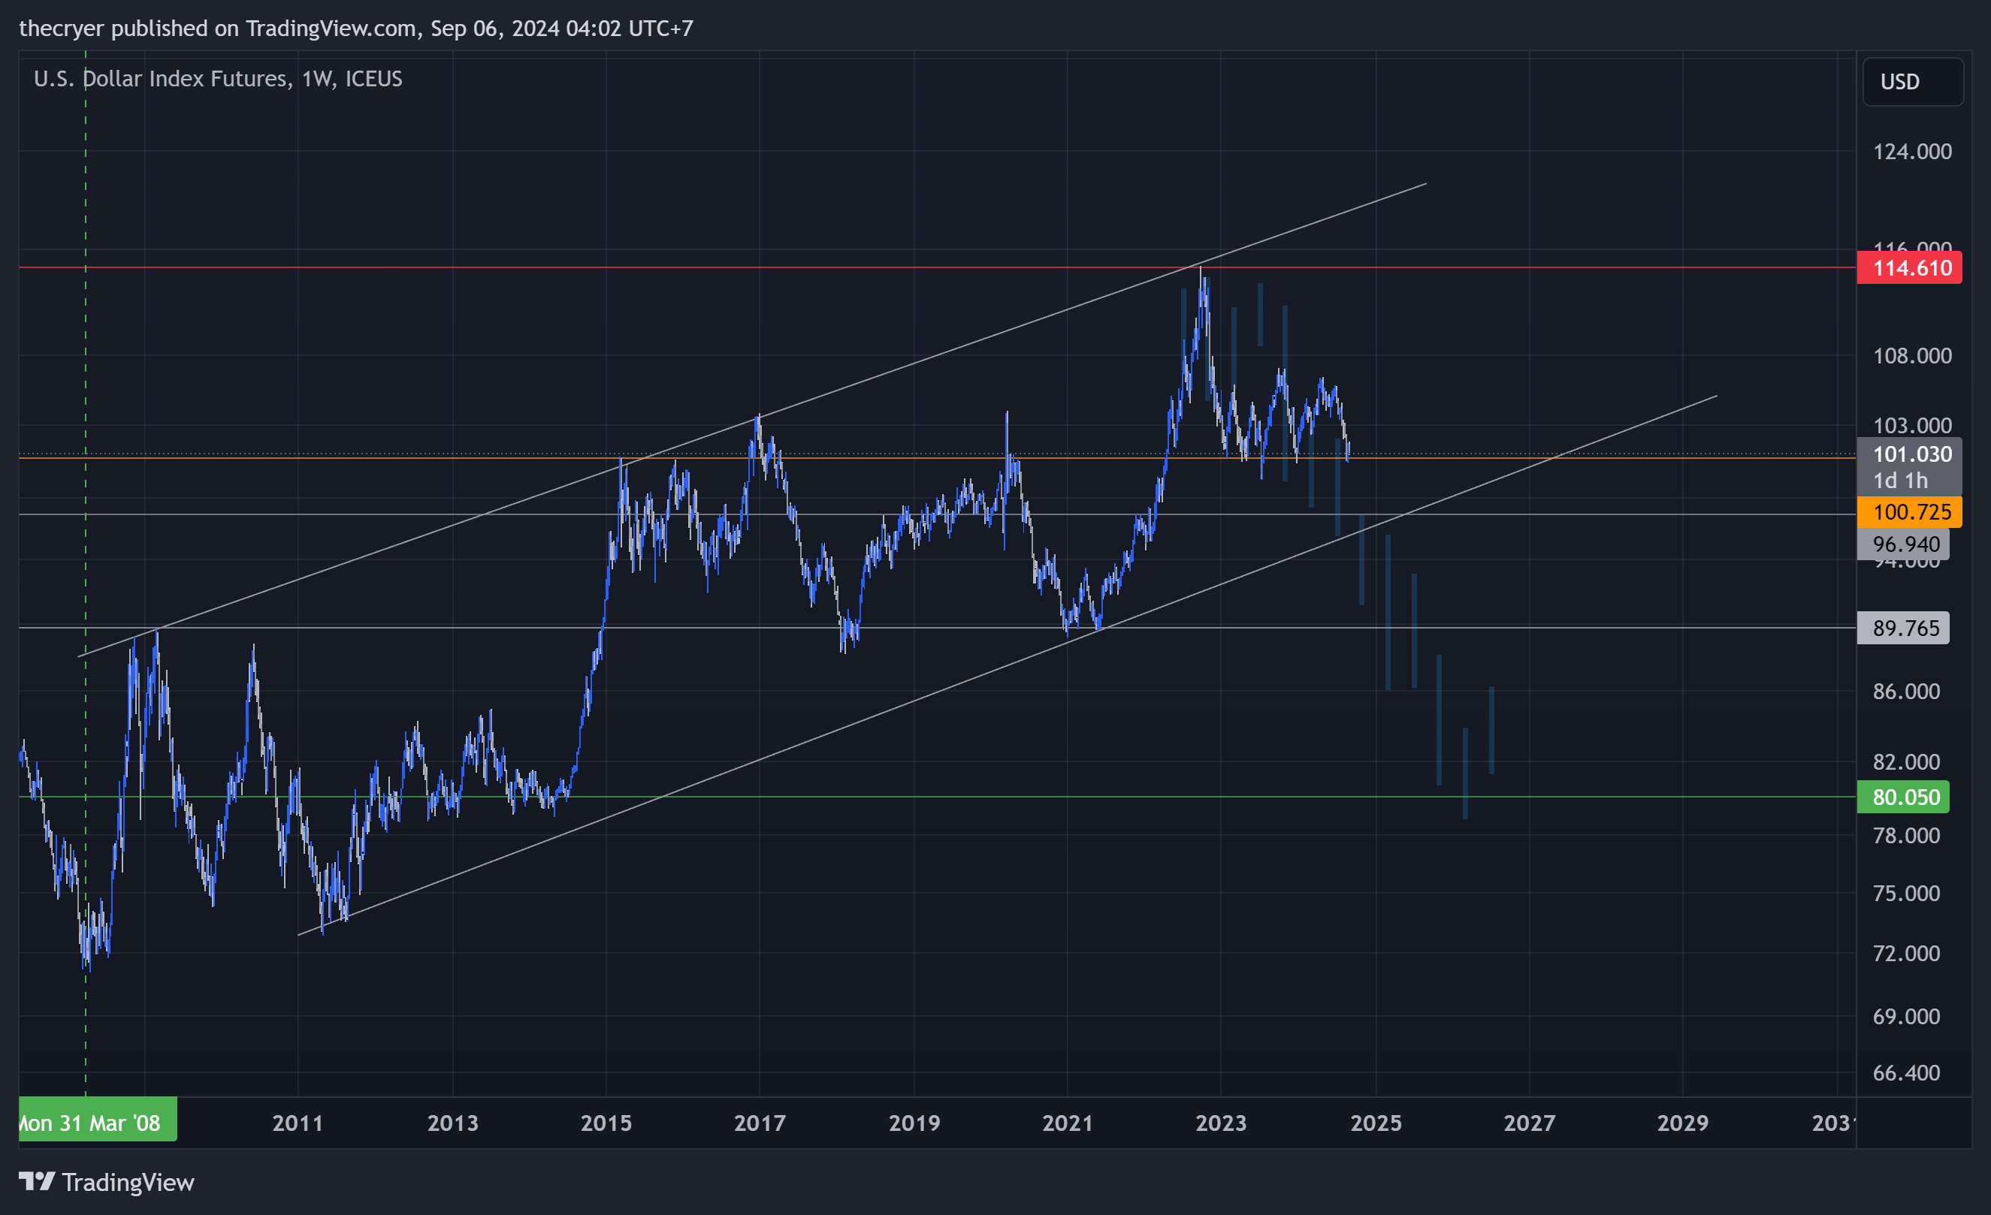Click the 66.400 price axis value

1906,1072
